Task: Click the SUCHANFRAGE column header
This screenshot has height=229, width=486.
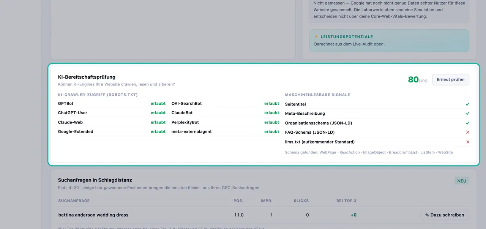Action: [74, 201]
